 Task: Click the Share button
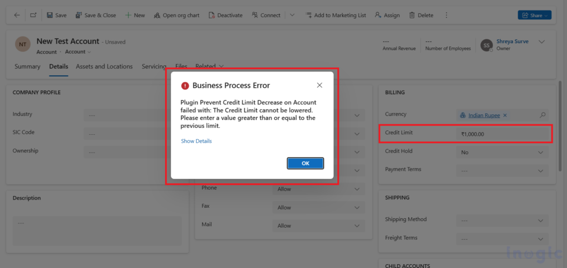click(534, 15)
